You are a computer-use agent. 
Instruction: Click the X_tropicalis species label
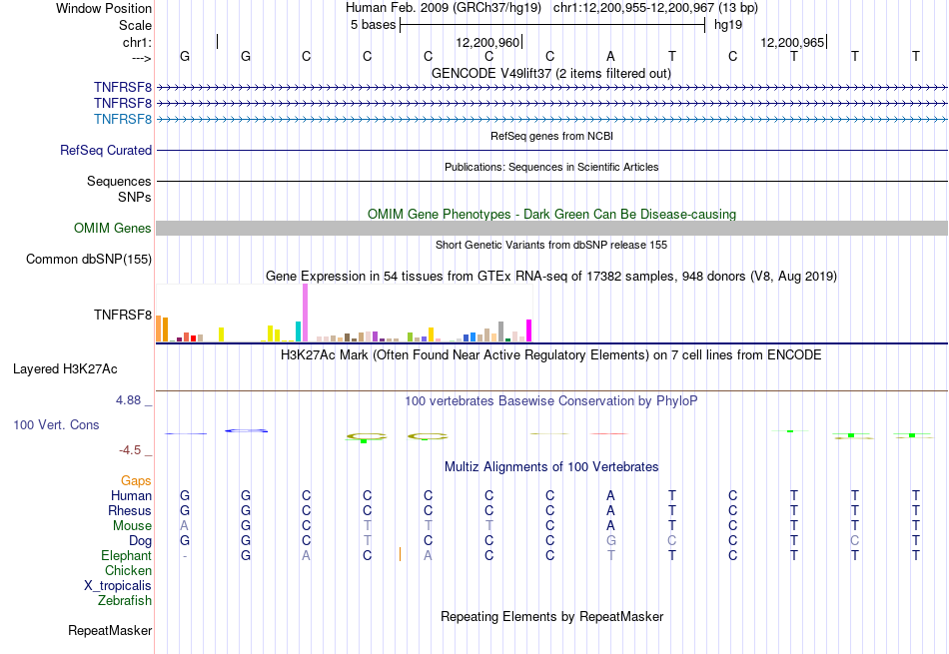point(118,586)
